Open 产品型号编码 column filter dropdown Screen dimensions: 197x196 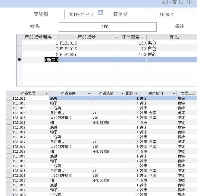pos(56,37)
